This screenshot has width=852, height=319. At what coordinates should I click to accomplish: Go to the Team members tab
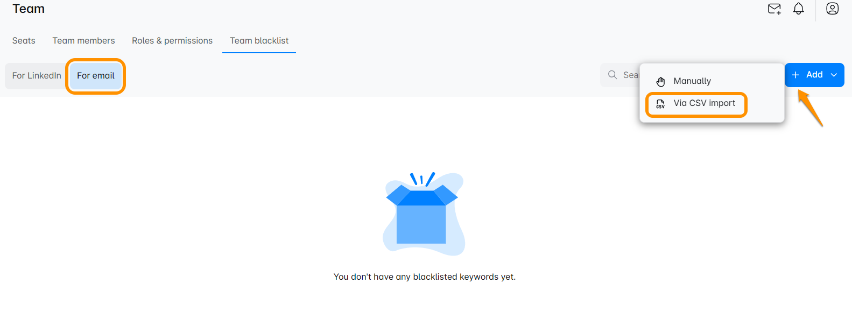pyautogui.click(x=83, y=41)
